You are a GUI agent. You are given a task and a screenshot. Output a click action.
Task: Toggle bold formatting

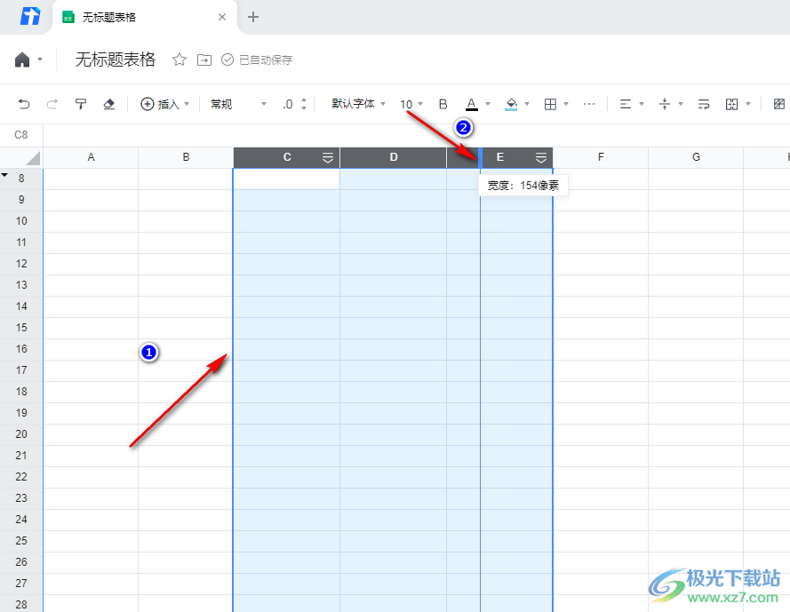443,104
